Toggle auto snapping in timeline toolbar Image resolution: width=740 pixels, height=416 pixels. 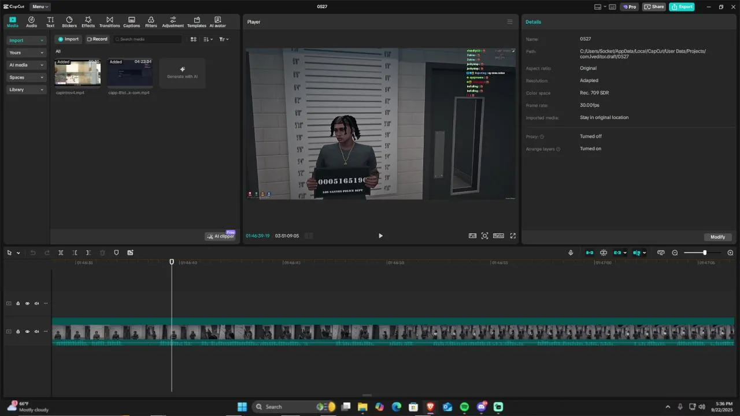point(604,252)
